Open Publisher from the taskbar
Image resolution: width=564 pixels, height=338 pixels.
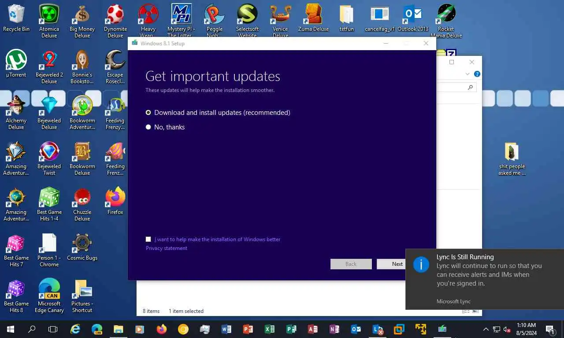pyautogui.click(x=291, y=329)
